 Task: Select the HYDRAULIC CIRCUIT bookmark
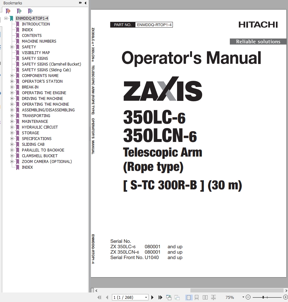(40, 127)
